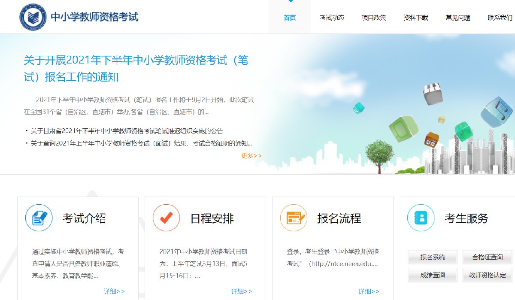Click the 考试介绍 description starting 通过实施
This screenshot has height=300, width=515.
[78, 264]
